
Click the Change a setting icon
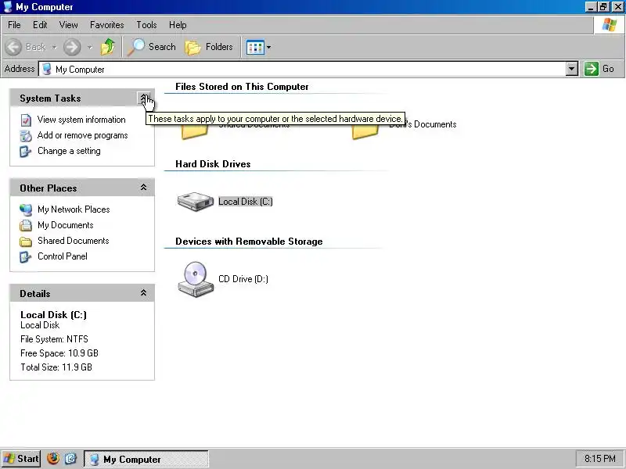point(26,152)
